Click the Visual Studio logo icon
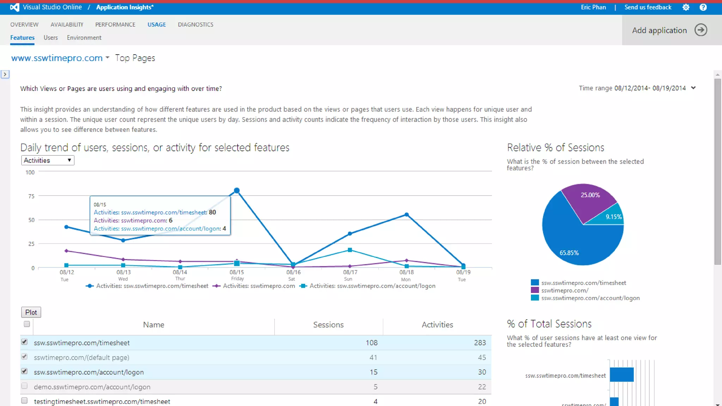The image size is (722, 406). coord(14,7)
